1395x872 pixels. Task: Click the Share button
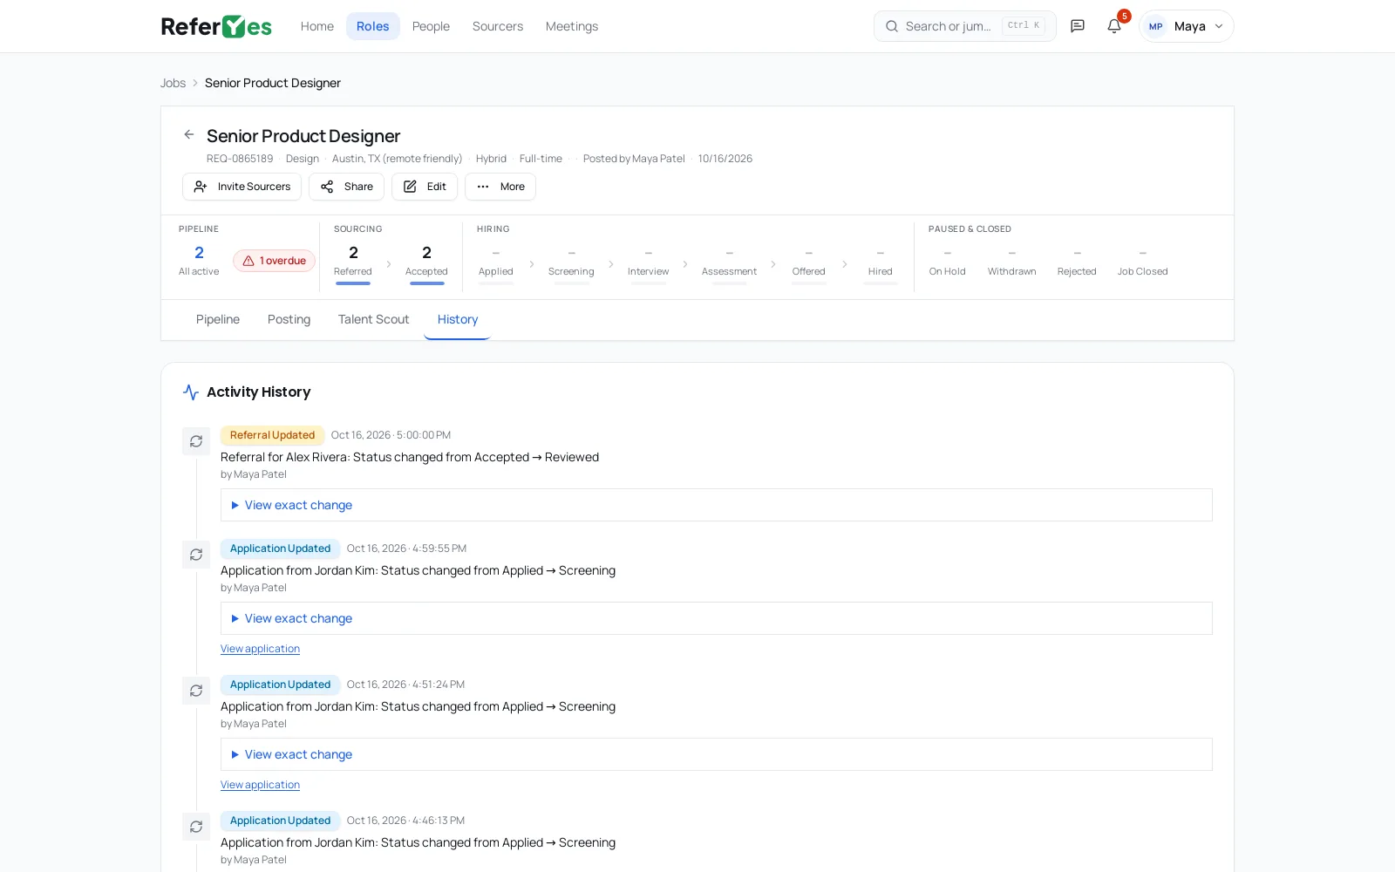(x=346, y=187)
